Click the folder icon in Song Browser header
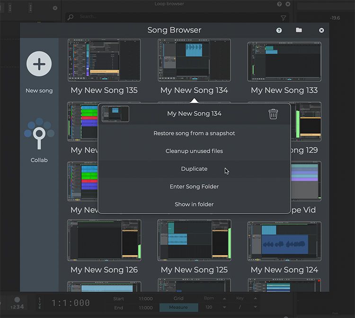Viewport: 355px width, 318px height. pos(299,30)
